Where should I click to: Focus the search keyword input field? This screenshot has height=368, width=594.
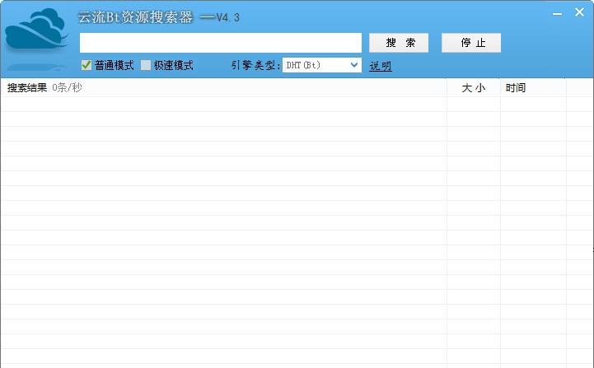click(x=221, y=43)
